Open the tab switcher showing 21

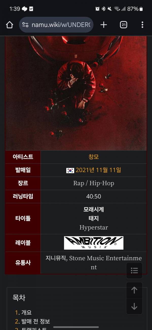(123, 25)
